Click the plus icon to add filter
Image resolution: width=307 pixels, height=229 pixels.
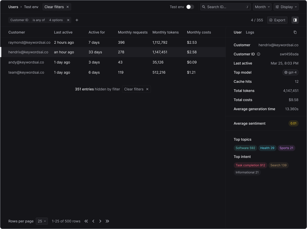tap(77, 20)
